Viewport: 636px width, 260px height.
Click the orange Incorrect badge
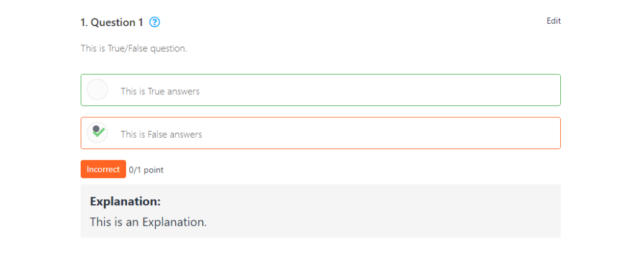tap(103, 169)
